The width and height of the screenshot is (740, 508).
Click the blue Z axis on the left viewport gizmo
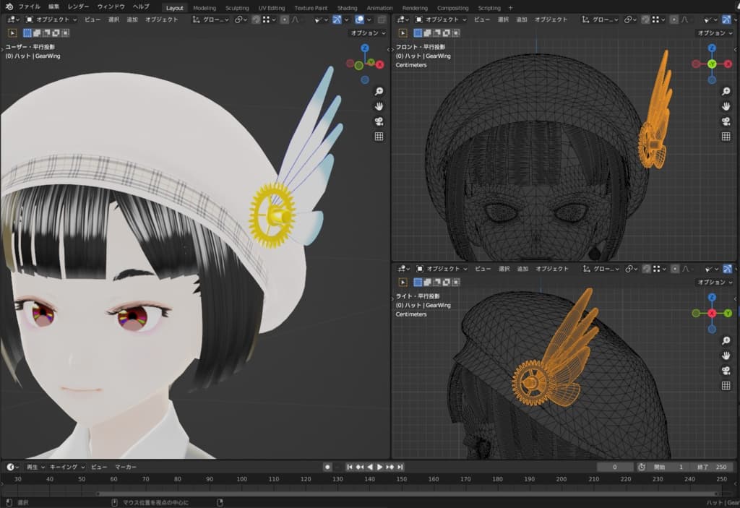pos(365,48)
